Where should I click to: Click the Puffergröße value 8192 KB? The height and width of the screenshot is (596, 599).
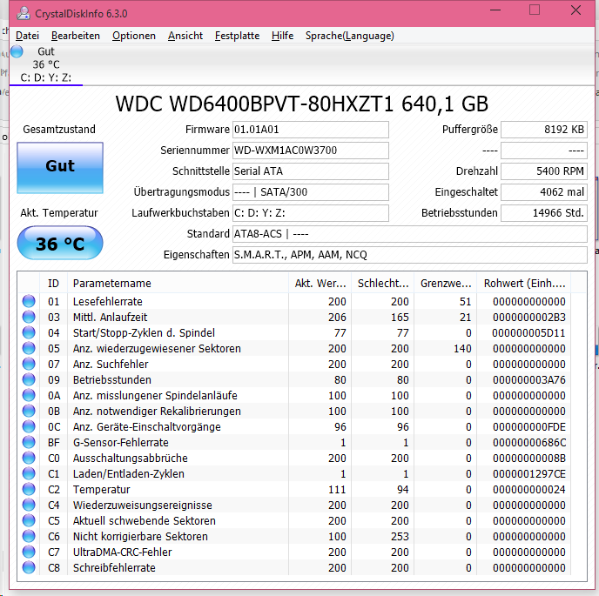544,130
